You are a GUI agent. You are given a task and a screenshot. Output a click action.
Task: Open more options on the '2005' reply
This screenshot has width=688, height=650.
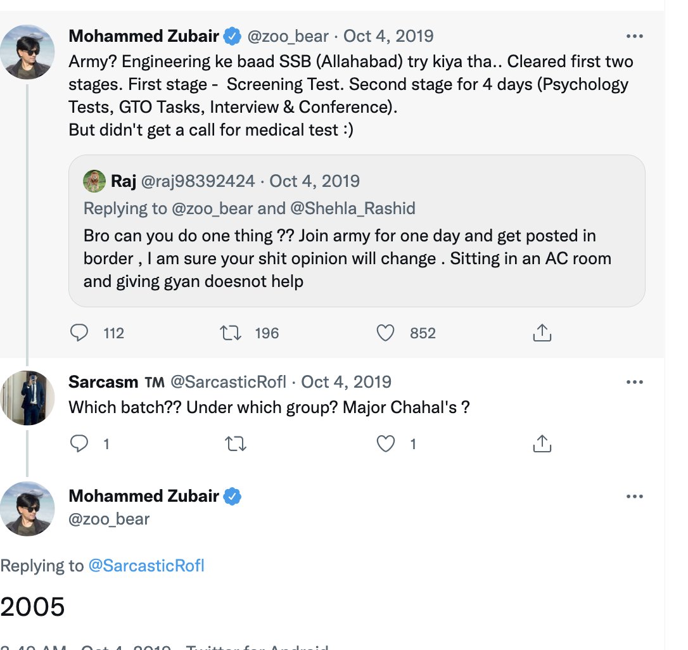coord(635,497)
